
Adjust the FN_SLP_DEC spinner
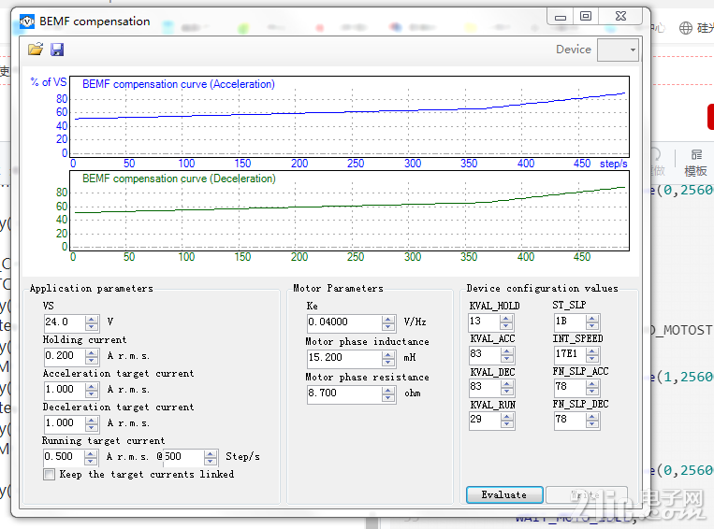point(592,421)
